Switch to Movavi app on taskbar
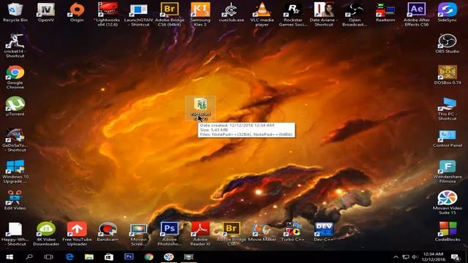 pyautogui.click(x=168, y=256)
